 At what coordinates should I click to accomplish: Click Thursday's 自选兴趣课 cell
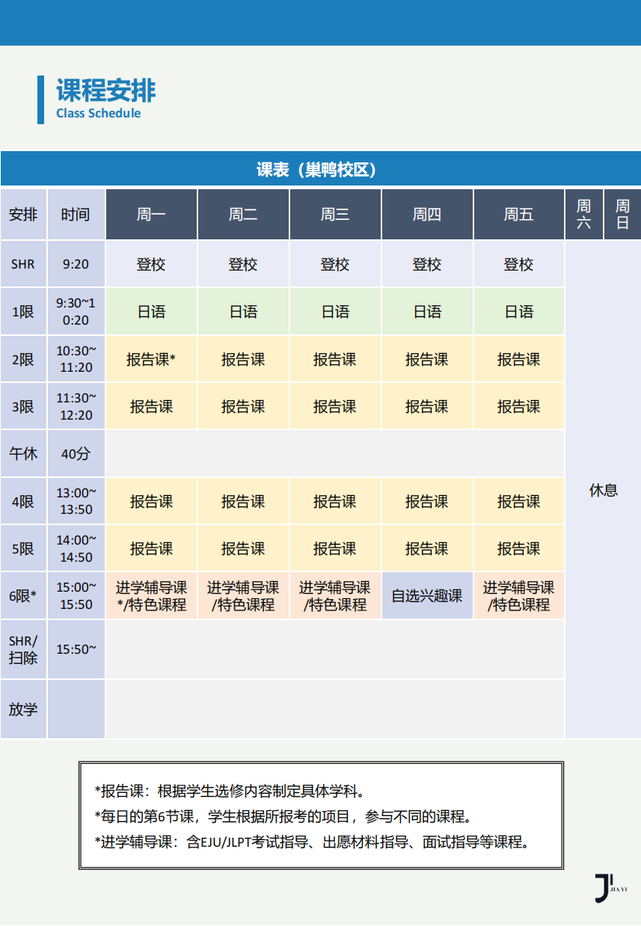click(427, 596)
